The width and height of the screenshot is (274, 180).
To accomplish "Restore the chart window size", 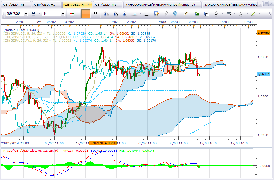I will point(266,4).
